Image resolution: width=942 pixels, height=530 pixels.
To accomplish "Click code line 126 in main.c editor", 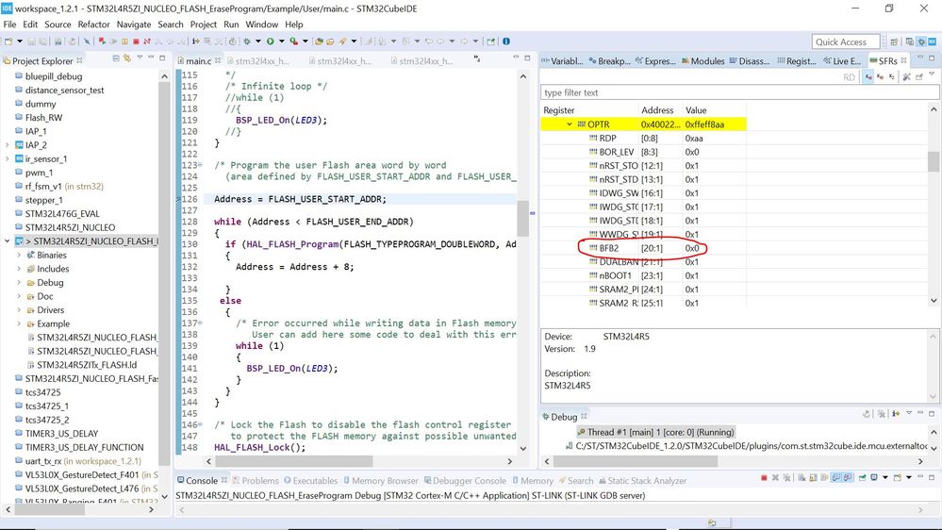I will 358,199.
